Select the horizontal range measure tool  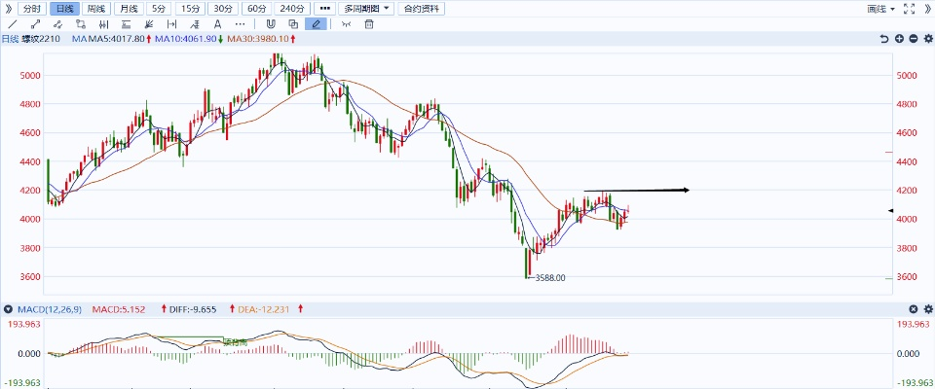click(x=171, y=24)
